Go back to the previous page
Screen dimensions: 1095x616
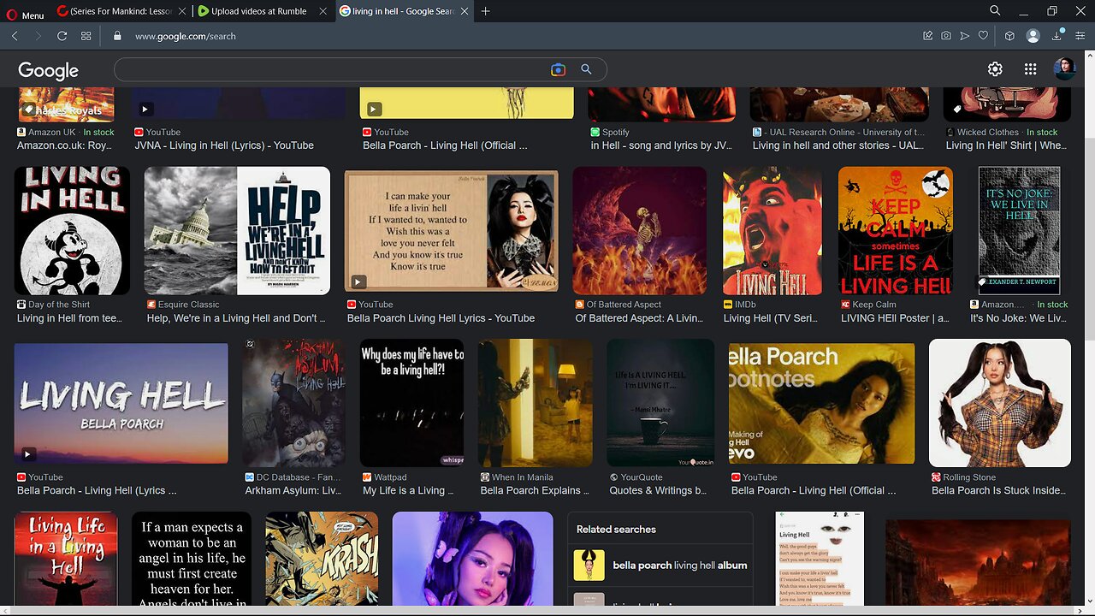pyautogui.click(x=15, y=36)
